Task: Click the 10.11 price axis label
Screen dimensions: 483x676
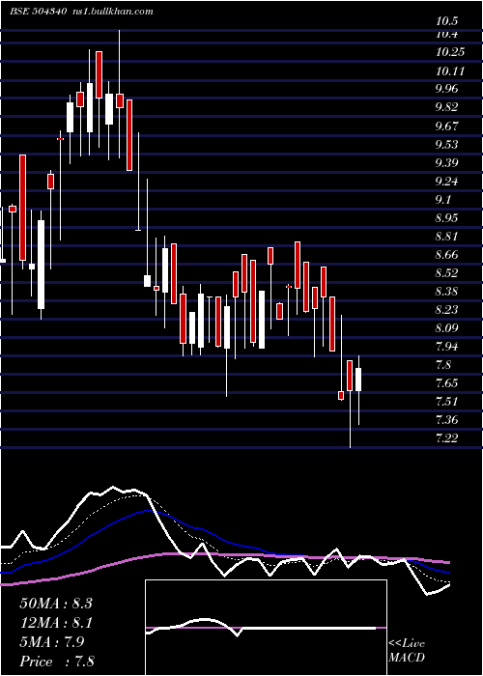Action: [x=450, y=70]
